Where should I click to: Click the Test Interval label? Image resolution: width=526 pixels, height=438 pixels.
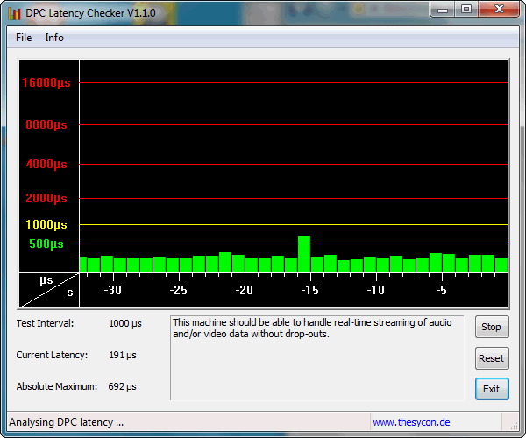[x=45, y=324]
